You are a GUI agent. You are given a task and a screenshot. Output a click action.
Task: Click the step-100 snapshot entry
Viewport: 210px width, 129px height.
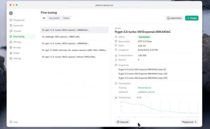143,74
